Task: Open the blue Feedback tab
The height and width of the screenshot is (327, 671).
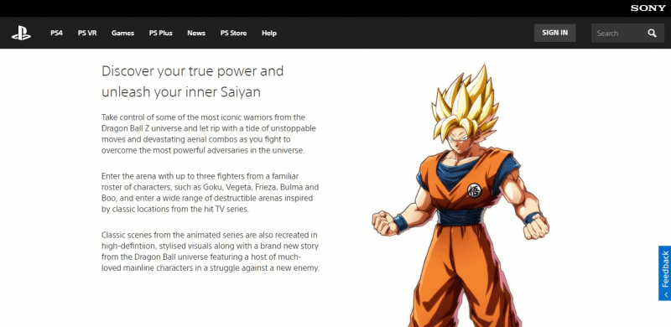Action: [664, 273]
